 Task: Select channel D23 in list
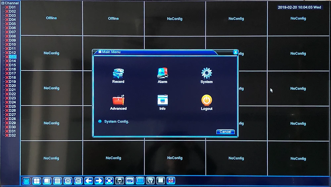12,98
